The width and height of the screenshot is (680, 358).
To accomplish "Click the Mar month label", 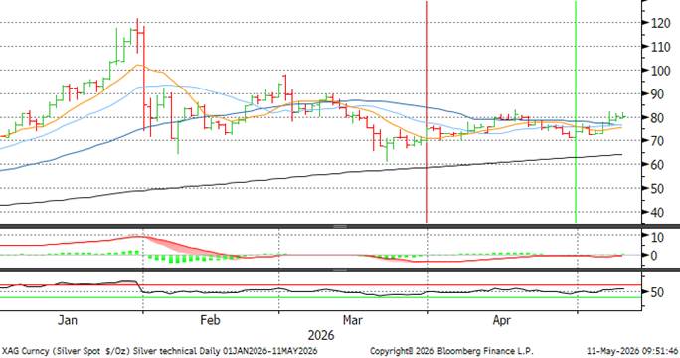I will pos(353,320).
